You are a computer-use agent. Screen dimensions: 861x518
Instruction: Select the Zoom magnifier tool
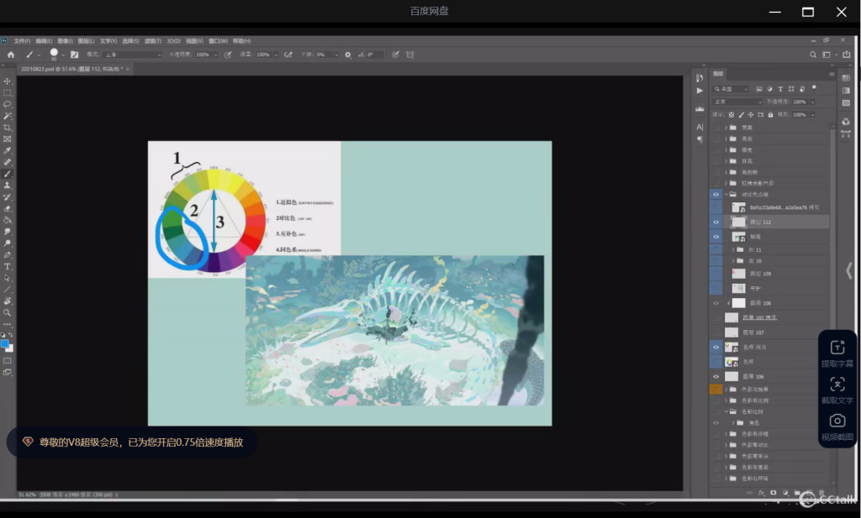pyautogui.click(x=8, y=312)
